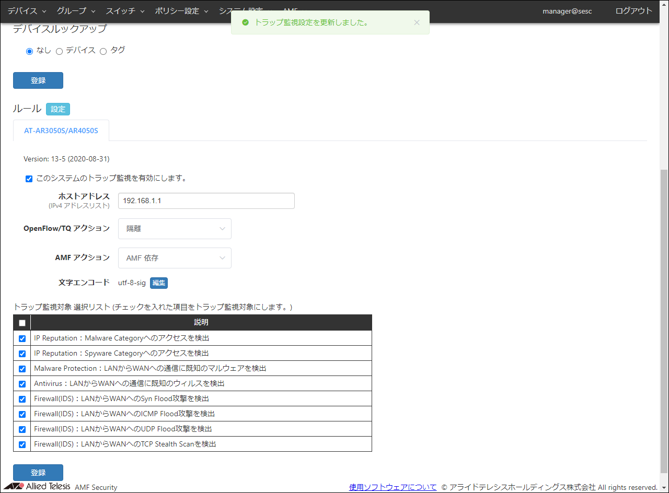The height and width of the screenshot is (493, 669).
Task: Dismiss the trap monitoring updated notification
Action: click(417, 22)
